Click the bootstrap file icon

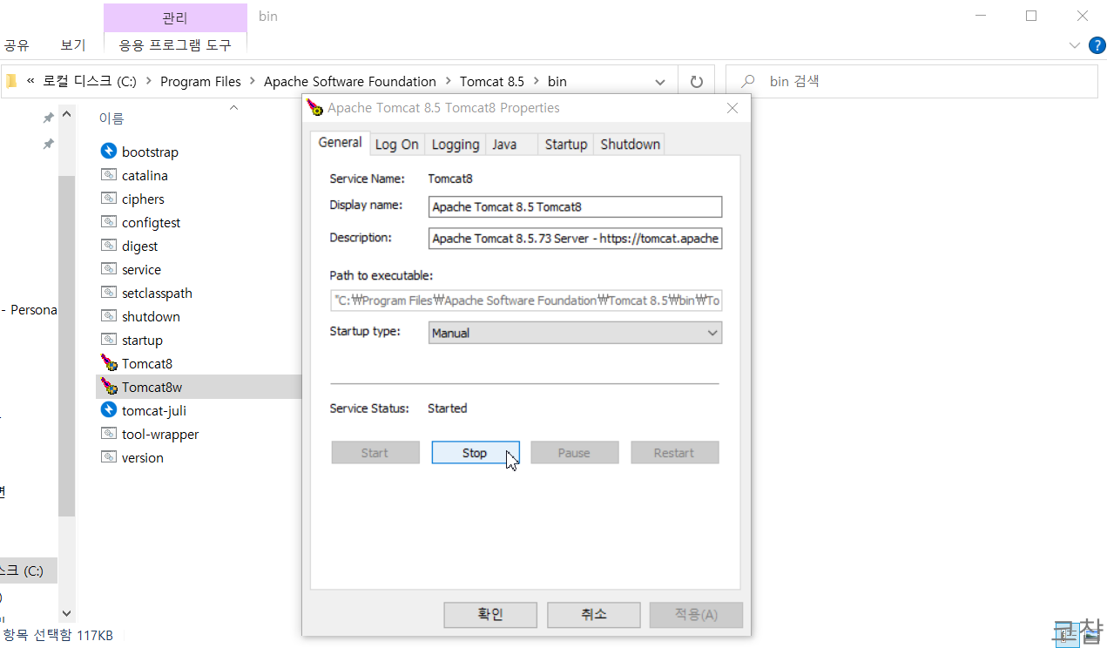coord(109,152)
